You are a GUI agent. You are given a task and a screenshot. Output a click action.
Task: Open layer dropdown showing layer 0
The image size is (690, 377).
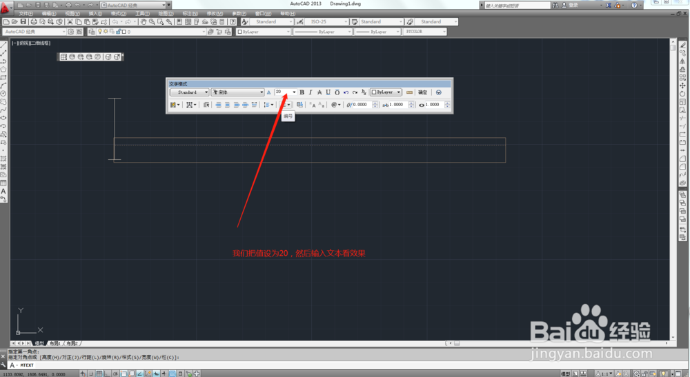[151, 32]
